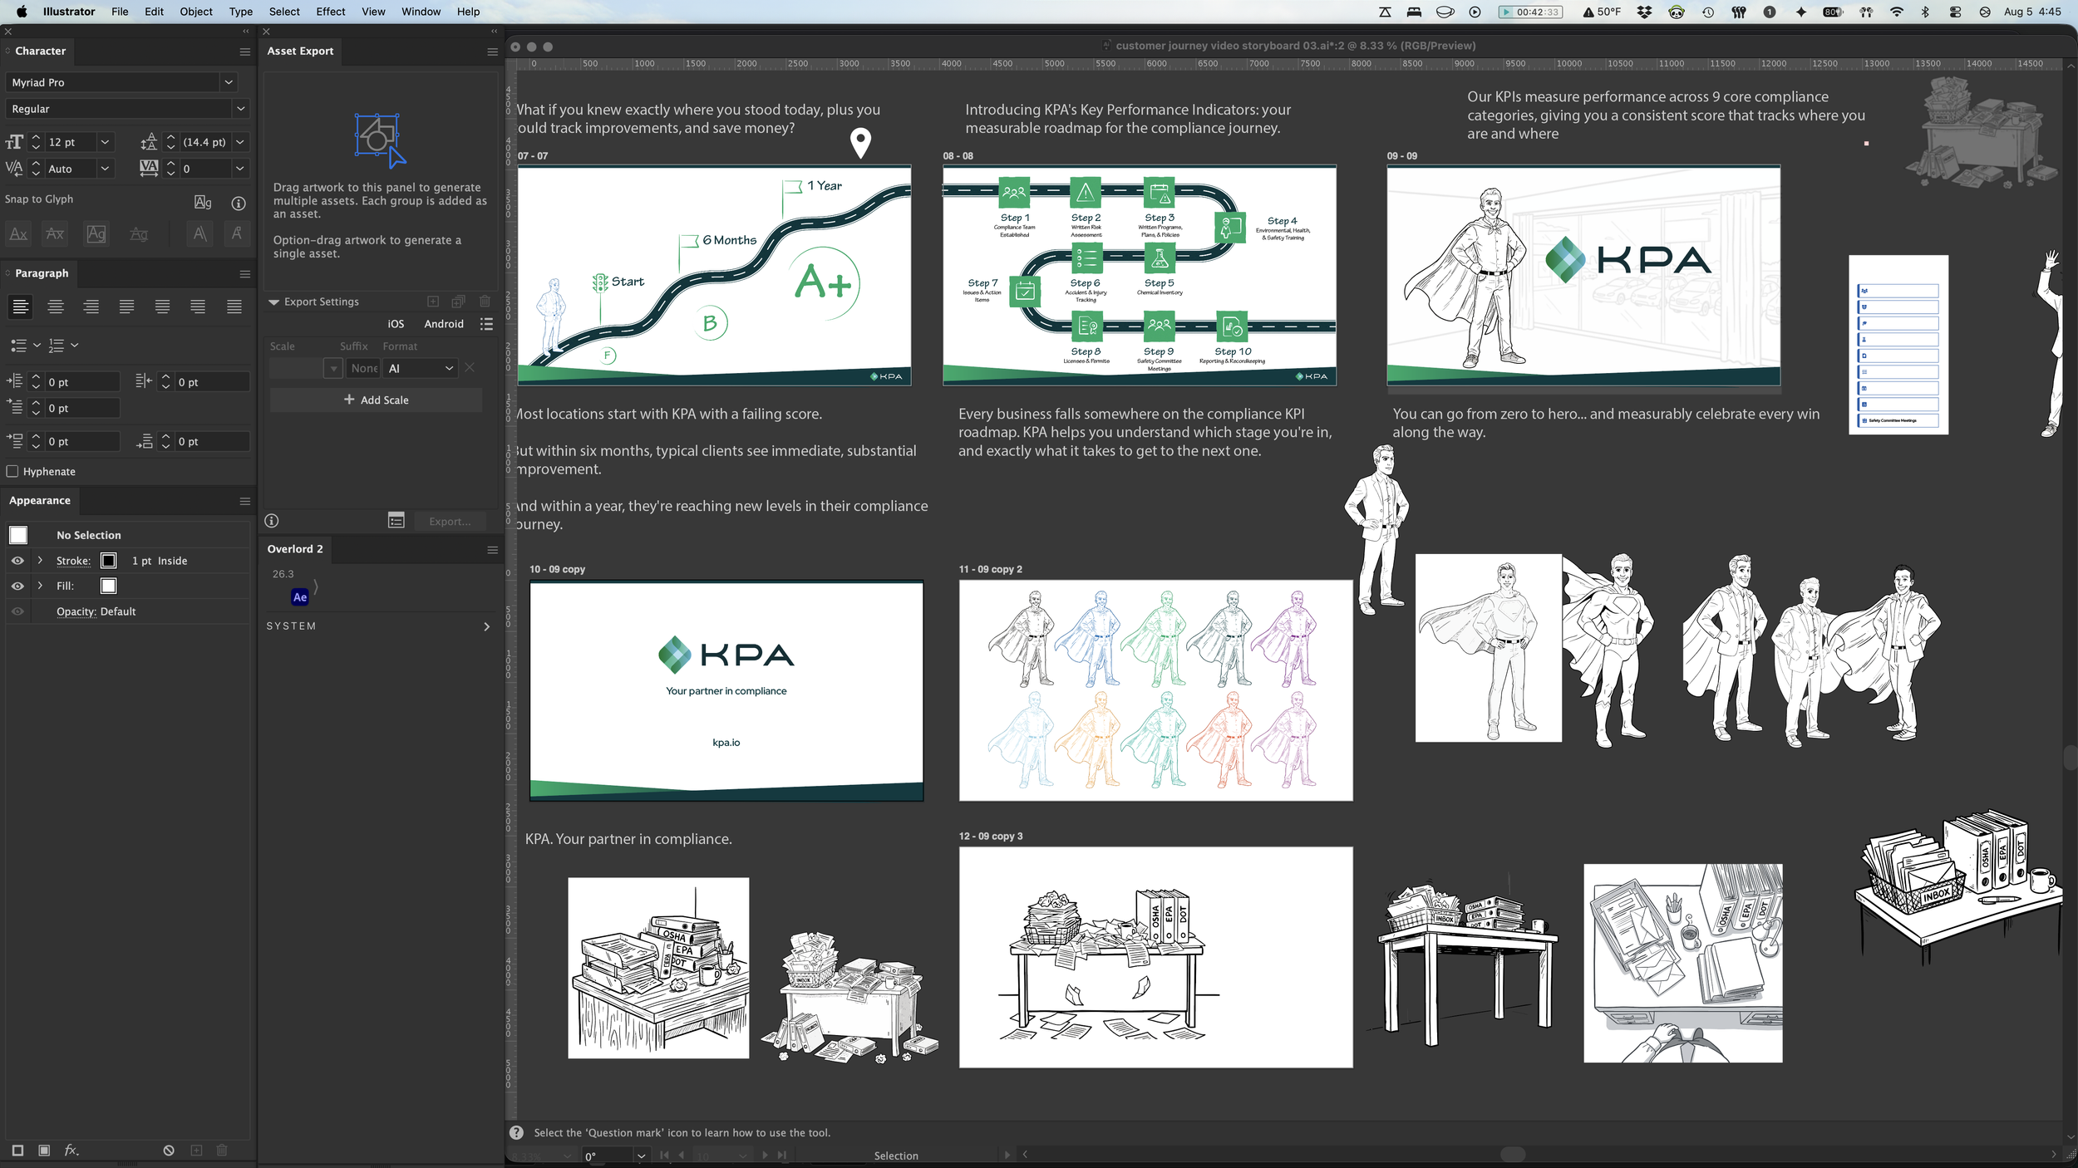The width and height of the screenshot is (2078, 1168).
Task: Enable the Hyphenate checkbox
Action: (x=12, y=472)
